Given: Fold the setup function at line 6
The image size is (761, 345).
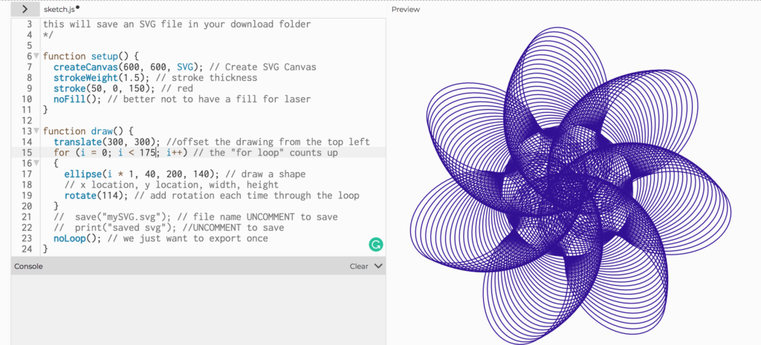Looking at the screenshot, I should click(x=36, y=56).
